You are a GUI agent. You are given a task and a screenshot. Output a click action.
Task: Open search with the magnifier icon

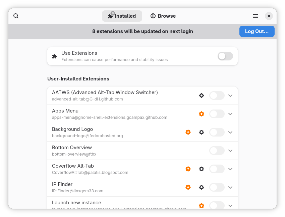(x=16, y=16)
